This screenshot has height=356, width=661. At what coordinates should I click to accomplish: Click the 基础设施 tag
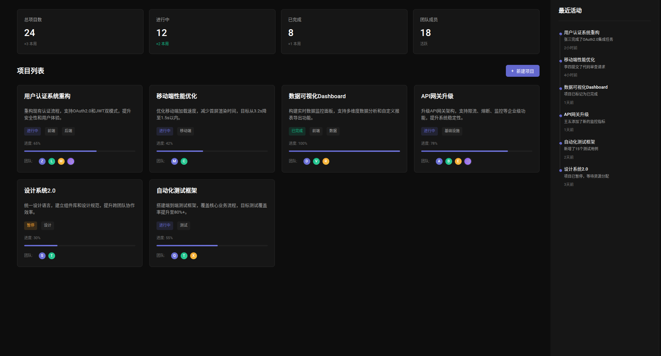(452, 131)
